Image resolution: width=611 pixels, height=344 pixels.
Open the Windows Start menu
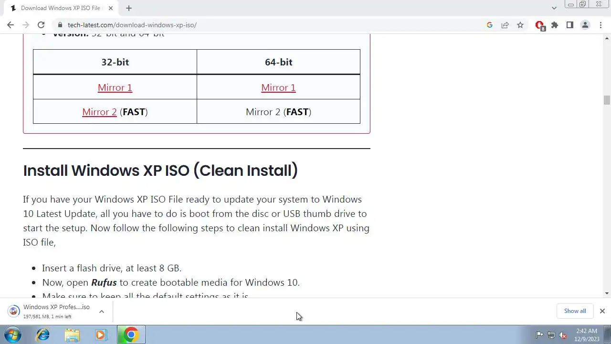(x=13, y=335)
